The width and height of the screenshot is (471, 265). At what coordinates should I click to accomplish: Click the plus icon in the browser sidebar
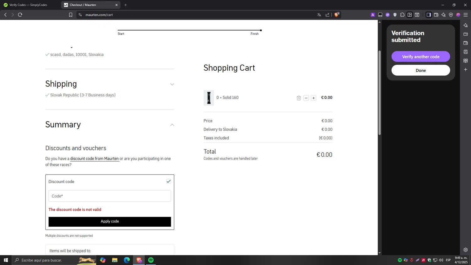[x=466, y=69]
